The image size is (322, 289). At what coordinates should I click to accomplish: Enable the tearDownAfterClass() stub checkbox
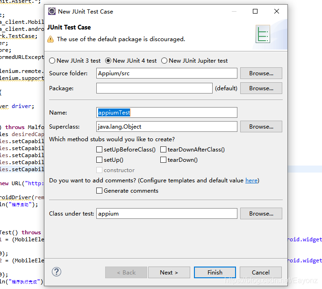coord(163,150)
